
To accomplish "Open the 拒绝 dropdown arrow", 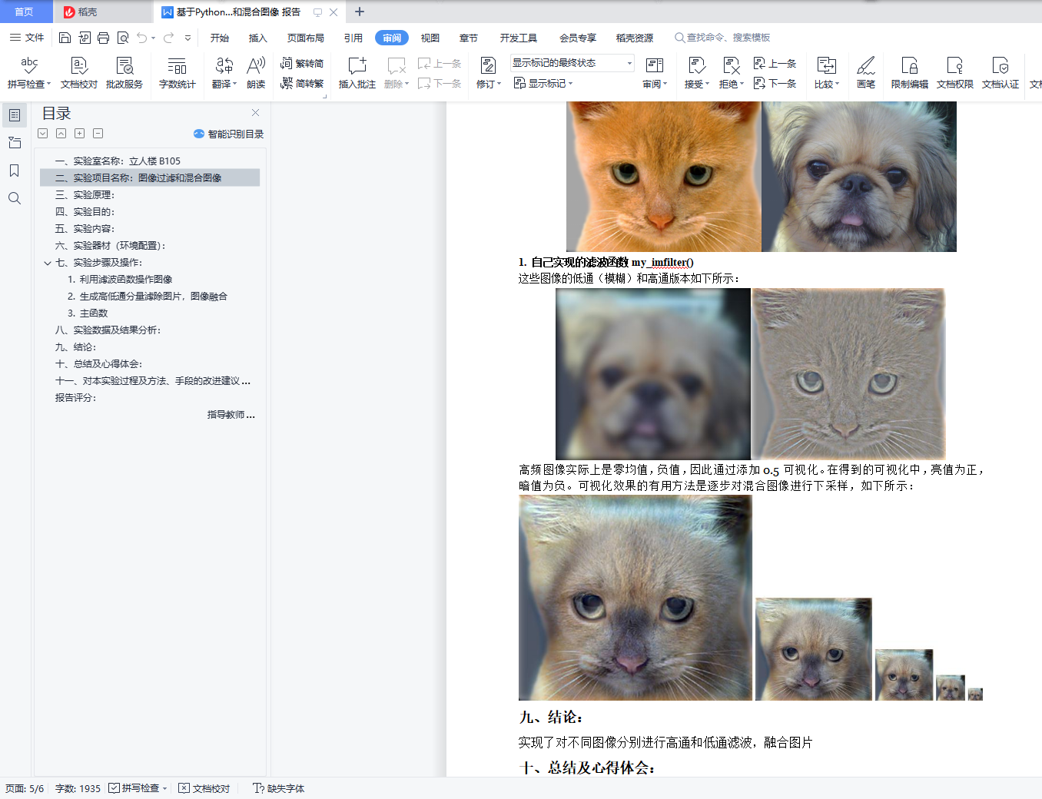I will [741, 85].
